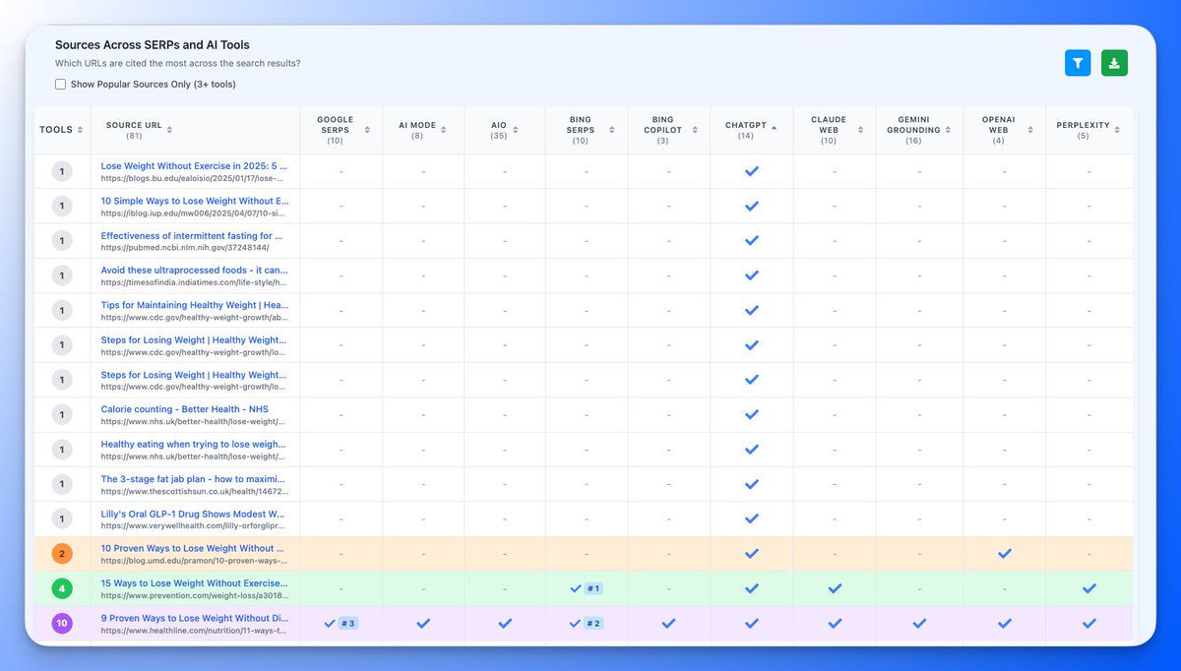The image size is (1181, 671).
Task: Open 'Tips for Maintaining Healthy Weight' link
Action: 195,305
